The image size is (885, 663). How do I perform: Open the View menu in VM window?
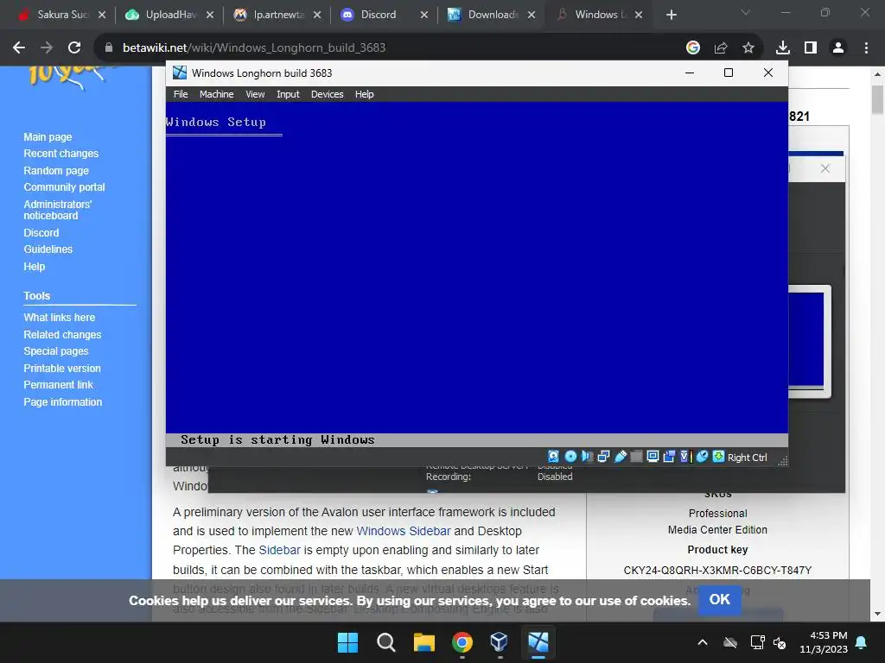255,94
